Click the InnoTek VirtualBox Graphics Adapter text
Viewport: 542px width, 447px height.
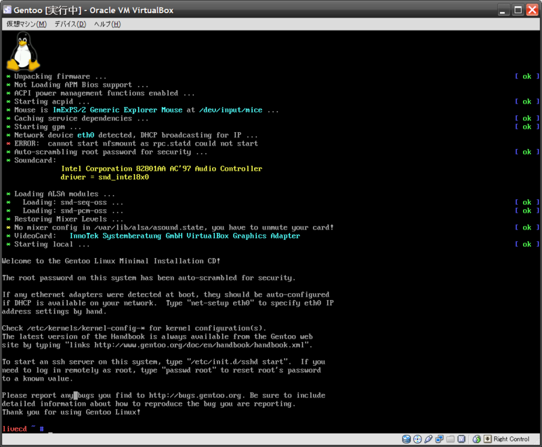(x=185, y=236)
